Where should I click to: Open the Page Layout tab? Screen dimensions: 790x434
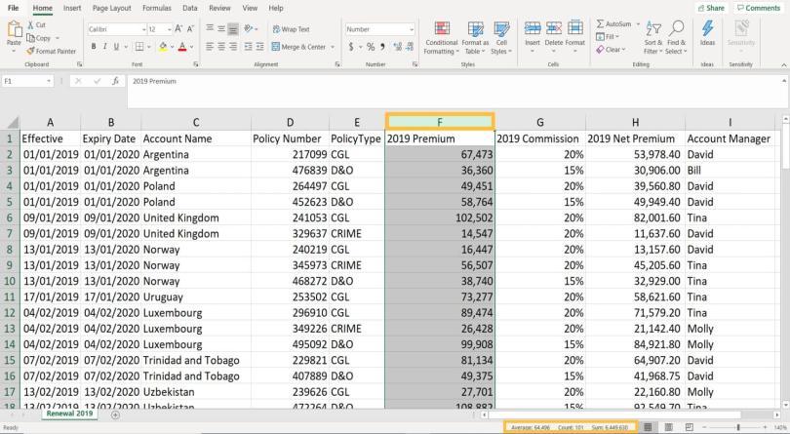[x=111, y=8]
